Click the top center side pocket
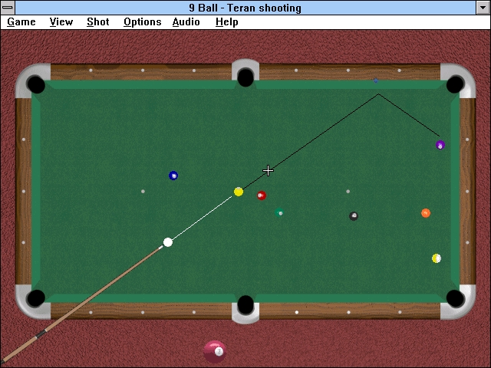 tap(245, 77)
